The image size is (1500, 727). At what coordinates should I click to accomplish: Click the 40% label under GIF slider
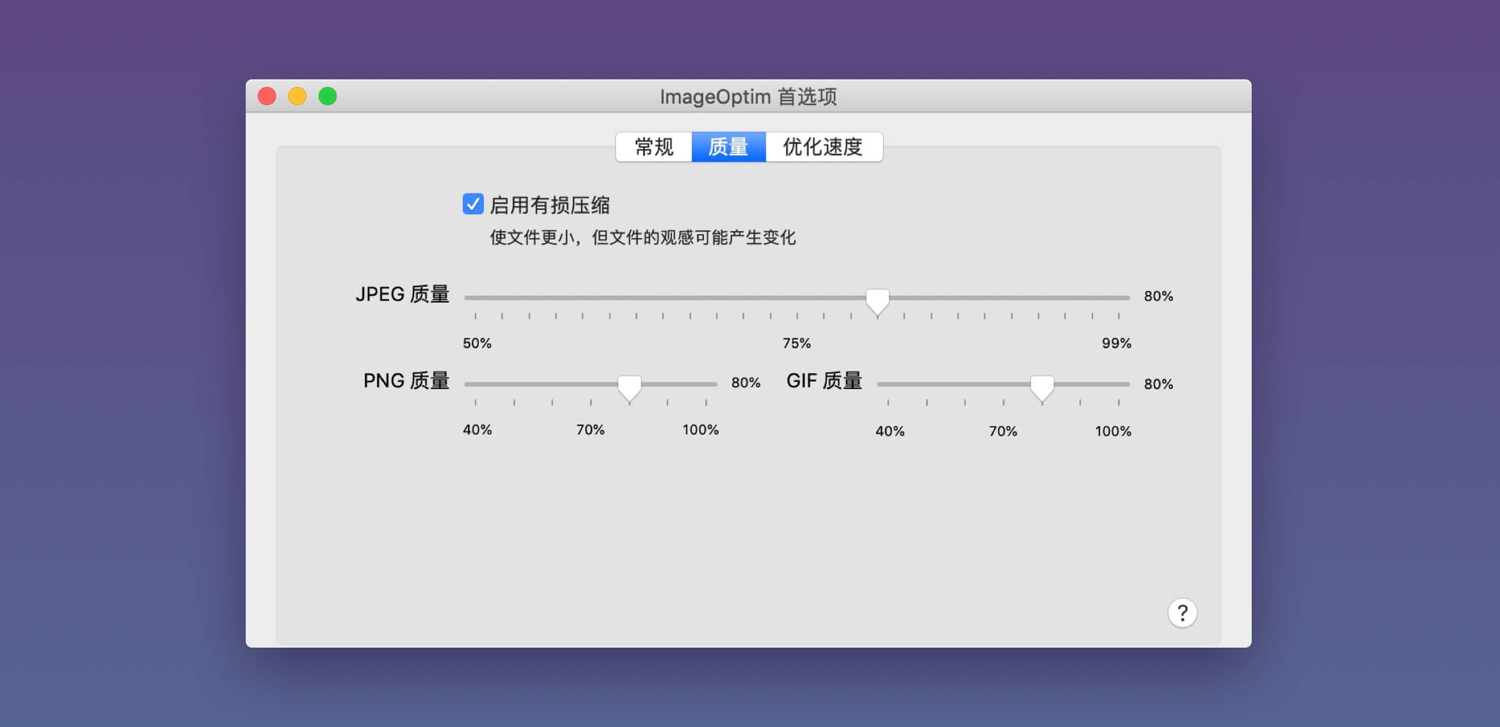(x=890, y=431)
